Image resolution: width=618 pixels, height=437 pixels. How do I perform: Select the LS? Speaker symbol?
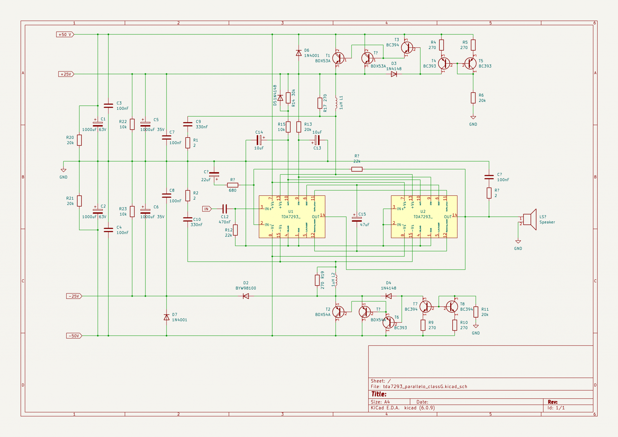click(x=530, y=219)
